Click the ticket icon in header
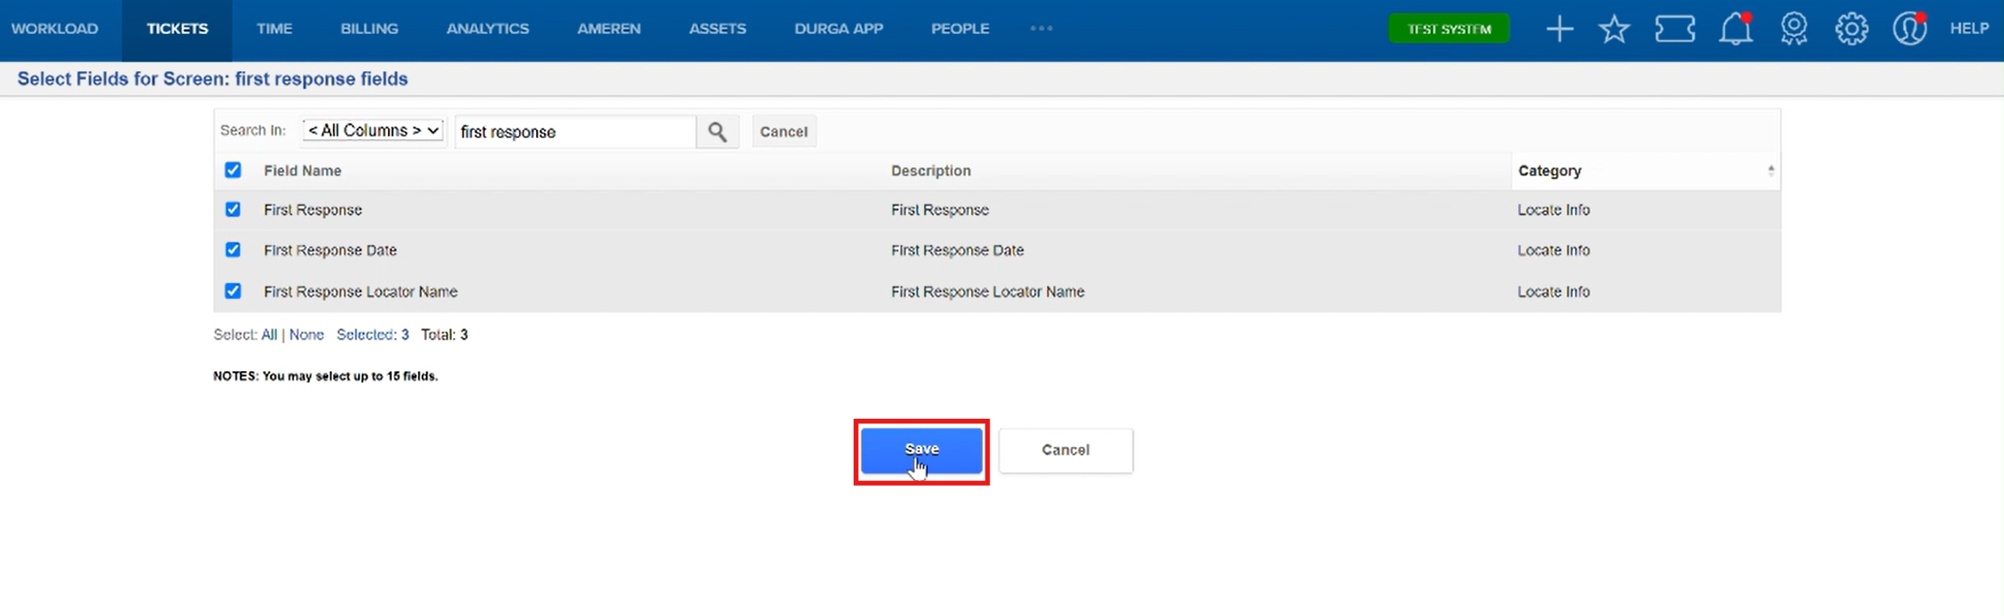 [1675, 29]
